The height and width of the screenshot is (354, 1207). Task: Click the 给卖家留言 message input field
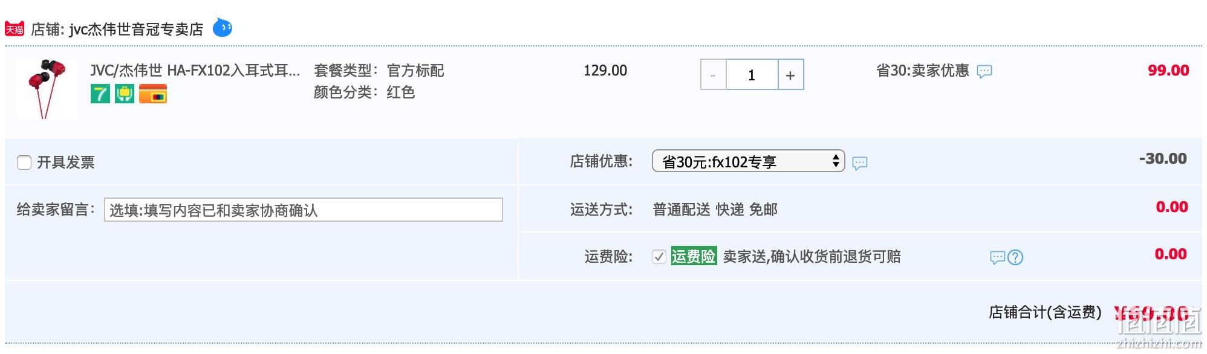(304, 210)
